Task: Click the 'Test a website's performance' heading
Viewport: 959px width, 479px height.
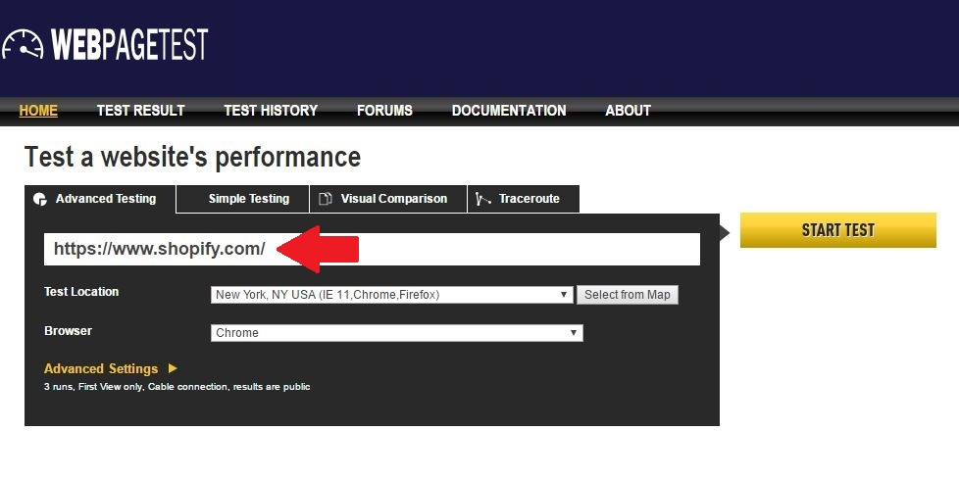Action: [x=192, y=157]
